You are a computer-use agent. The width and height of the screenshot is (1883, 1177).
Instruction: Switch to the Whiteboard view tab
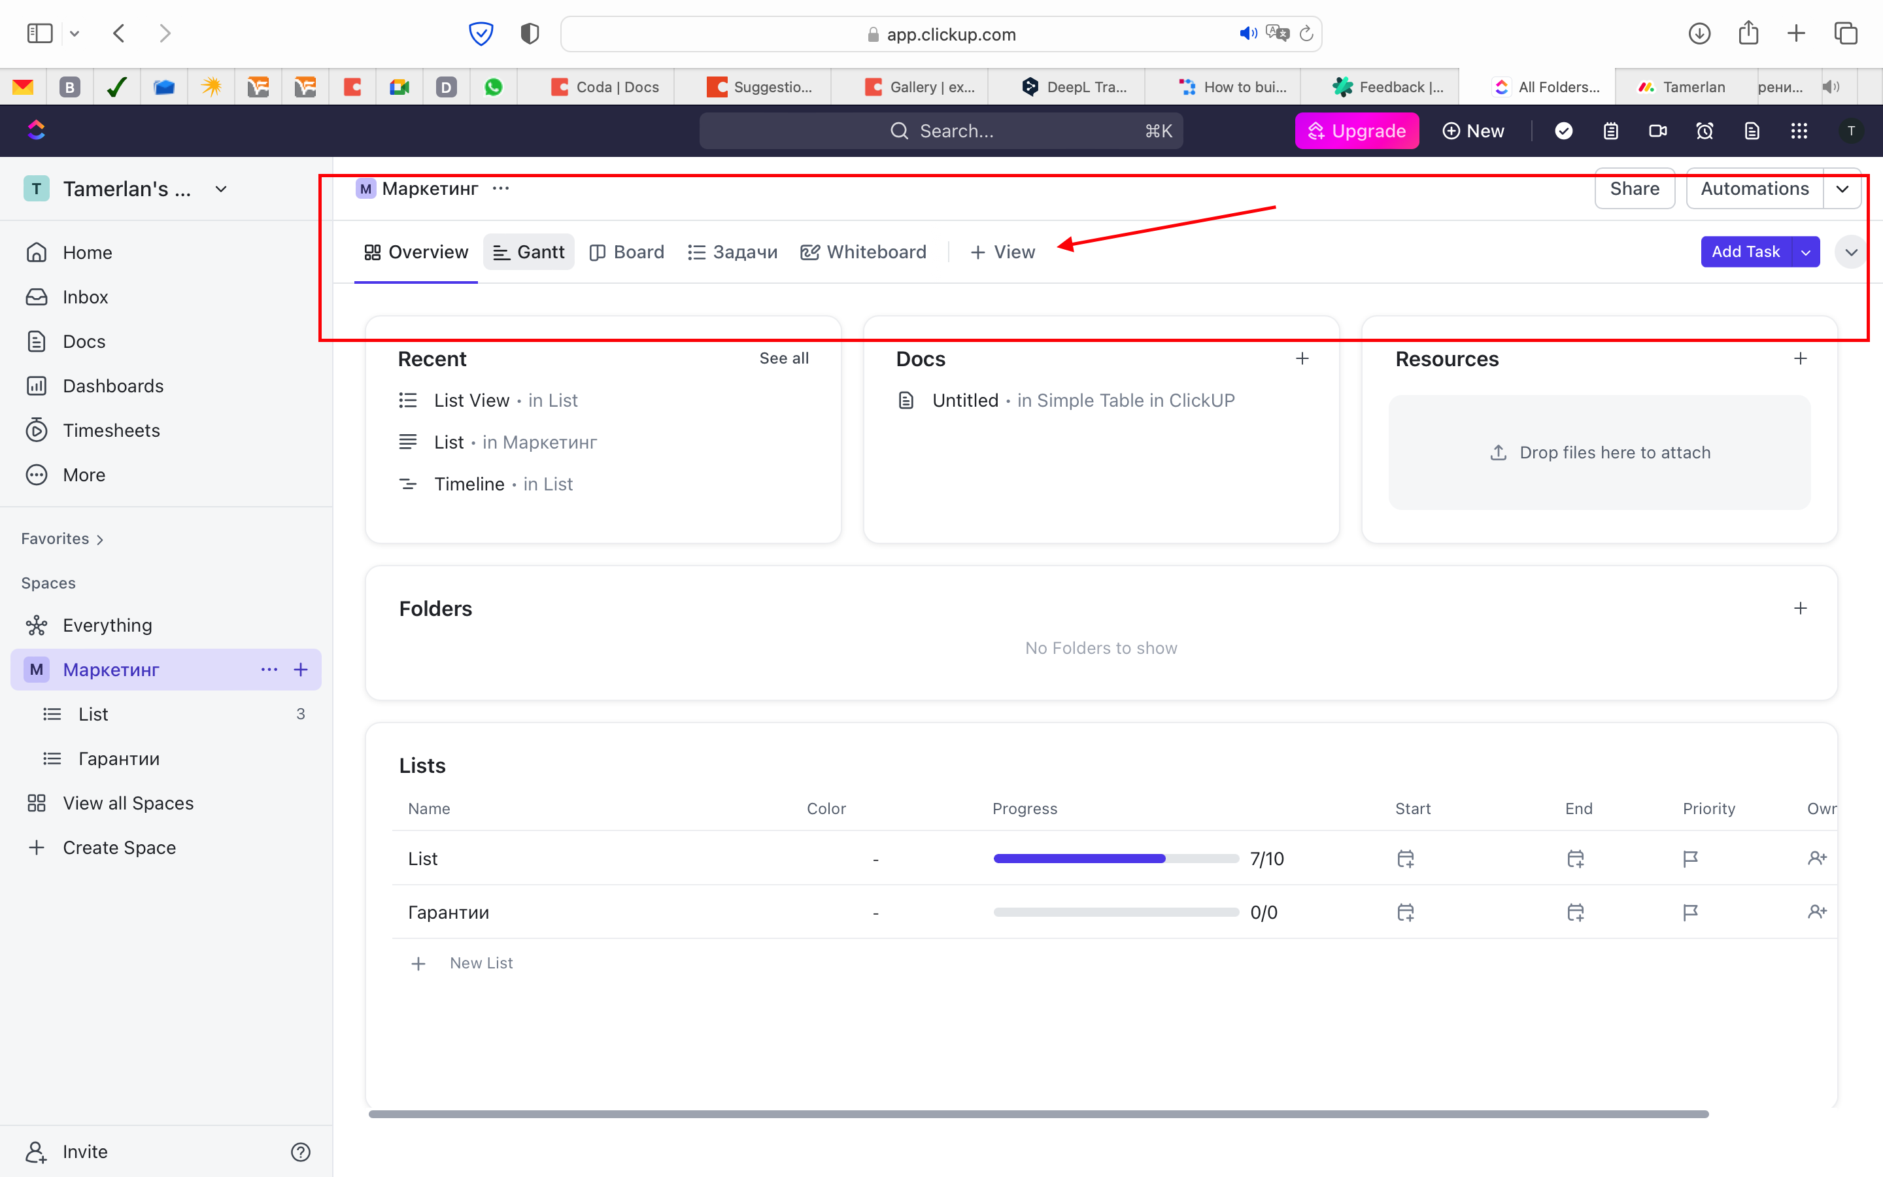[x=864, y=252]
